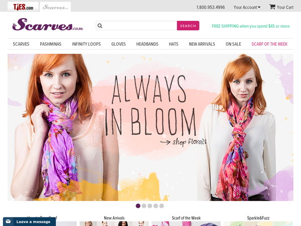This screenshot has height=226, width=301.
Task: Expand the Your Account dropdown
Action: (247, 8)
